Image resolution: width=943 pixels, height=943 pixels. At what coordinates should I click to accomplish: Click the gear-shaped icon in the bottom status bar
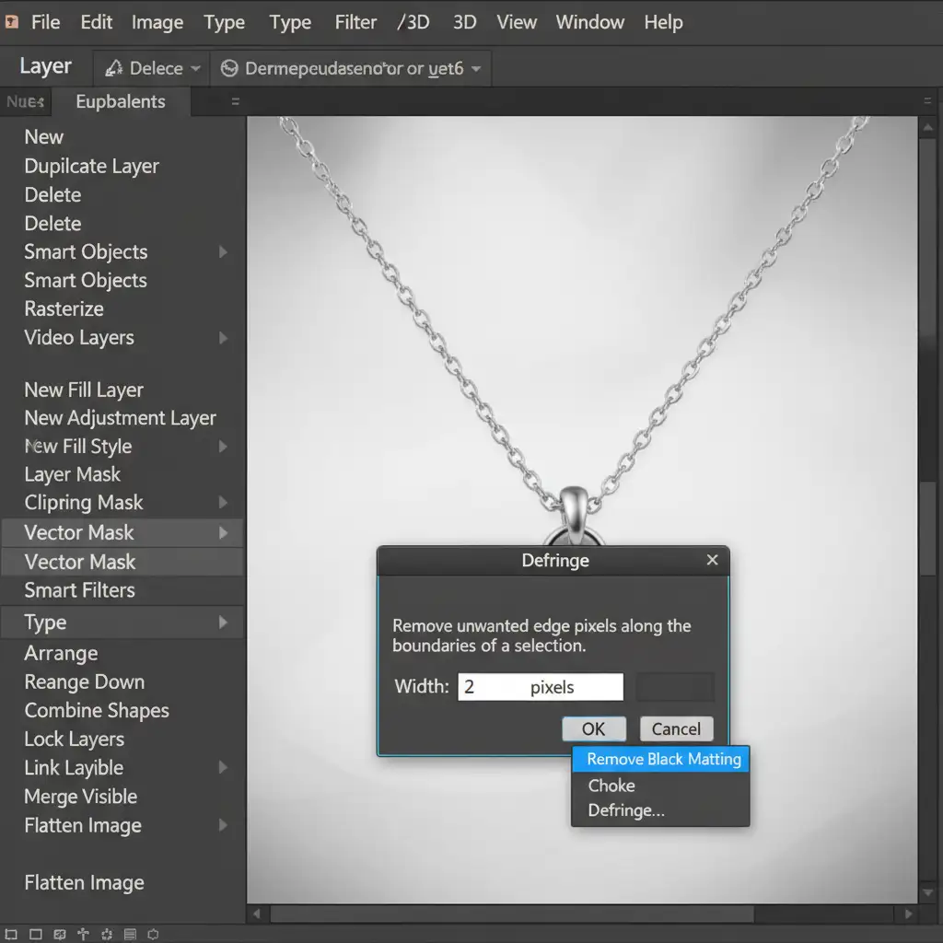108,935
